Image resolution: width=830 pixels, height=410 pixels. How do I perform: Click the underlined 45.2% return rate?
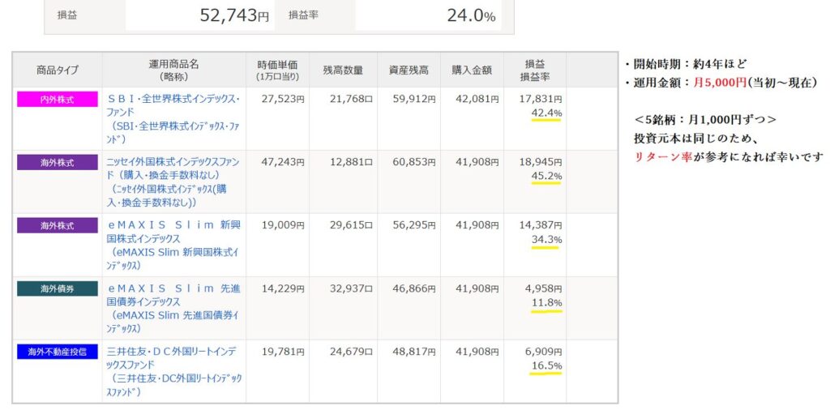tap(545, 176)
